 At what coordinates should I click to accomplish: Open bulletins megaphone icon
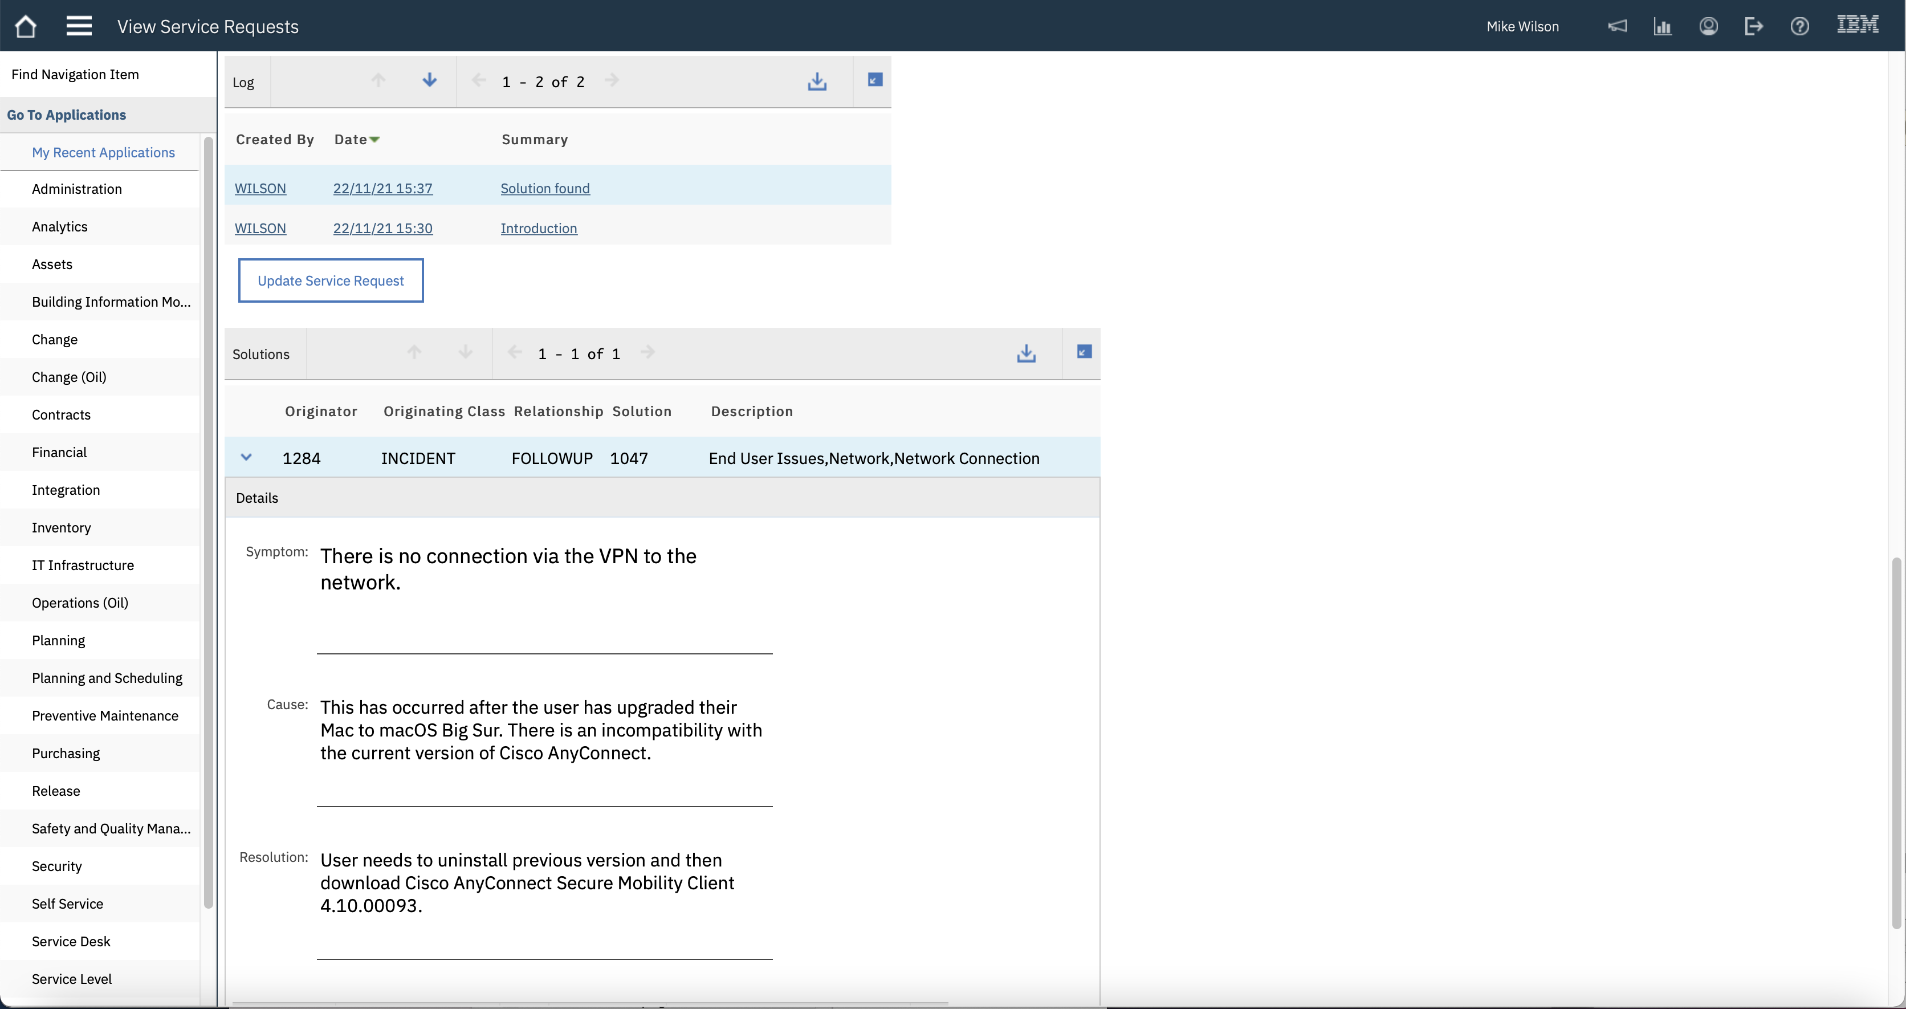[1618, 27]
